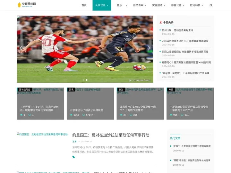Click the 区块链动态 category tag
The height and width of the screenshot is (173, 231).
tap(25, 90)
